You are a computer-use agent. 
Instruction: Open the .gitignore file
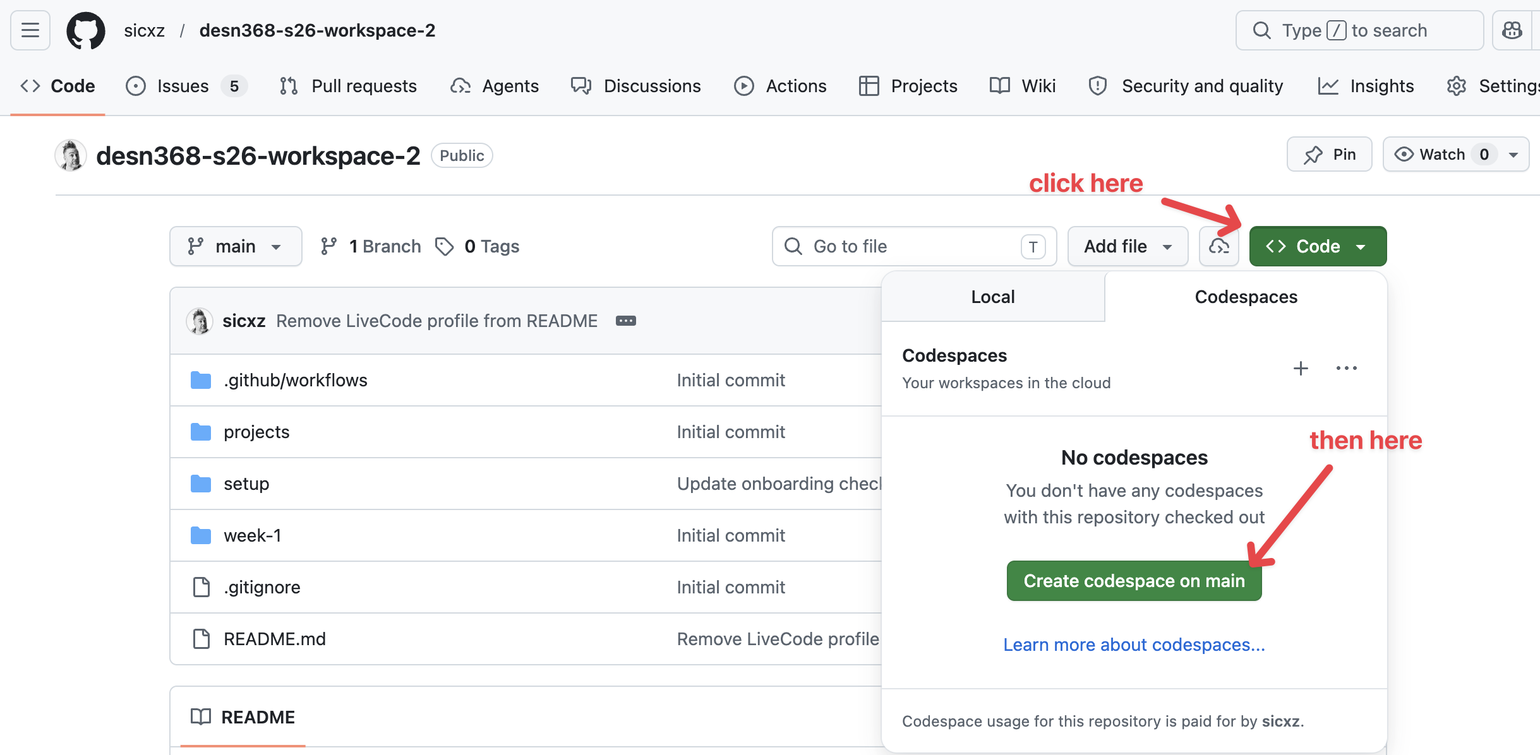pos(262,587)
